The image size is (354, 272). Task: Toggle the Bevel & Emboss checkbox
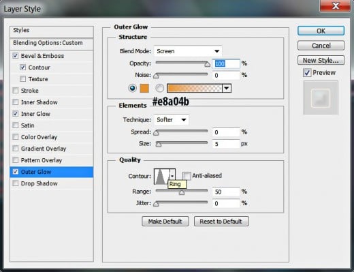(16, 56)
